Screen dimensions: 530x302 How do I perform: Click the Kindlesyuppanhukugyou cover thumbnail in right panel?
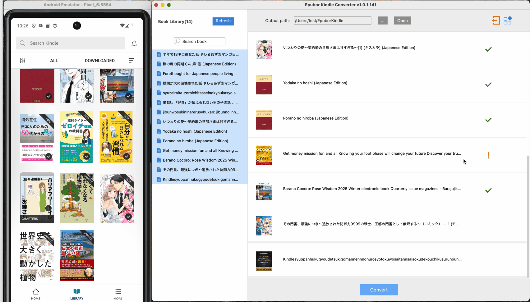point(264,261)
